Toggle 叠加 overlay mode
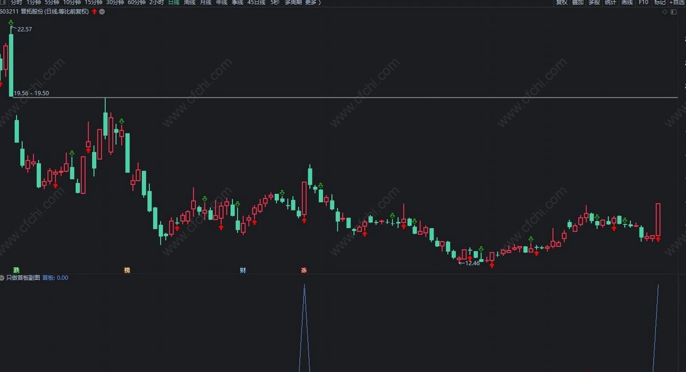The image size is (686, 372). click(578, 2)
